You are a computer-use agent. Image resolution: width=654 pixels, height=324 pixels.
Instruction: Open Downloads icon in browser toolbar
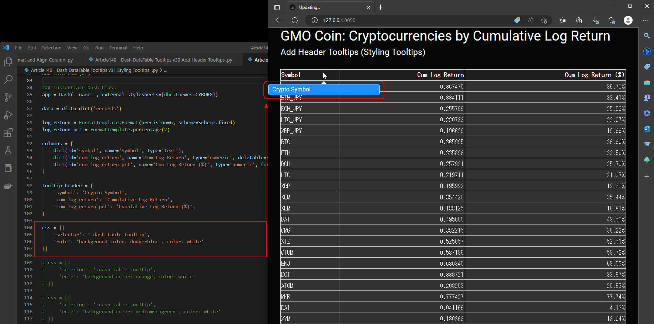click(x=595, y=20)
